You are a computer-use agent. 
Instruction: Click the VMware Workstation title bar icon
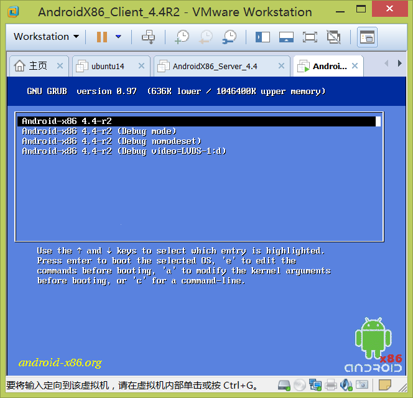13,12
